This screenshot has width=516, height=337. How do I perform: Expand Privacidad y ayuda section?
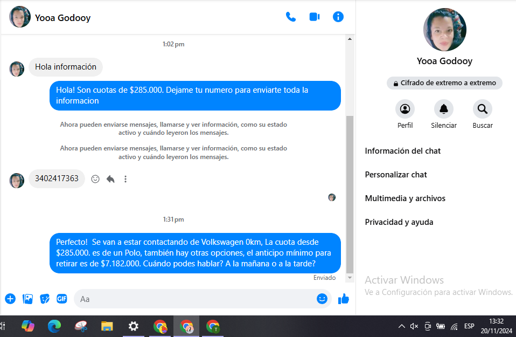pos(399,222)
